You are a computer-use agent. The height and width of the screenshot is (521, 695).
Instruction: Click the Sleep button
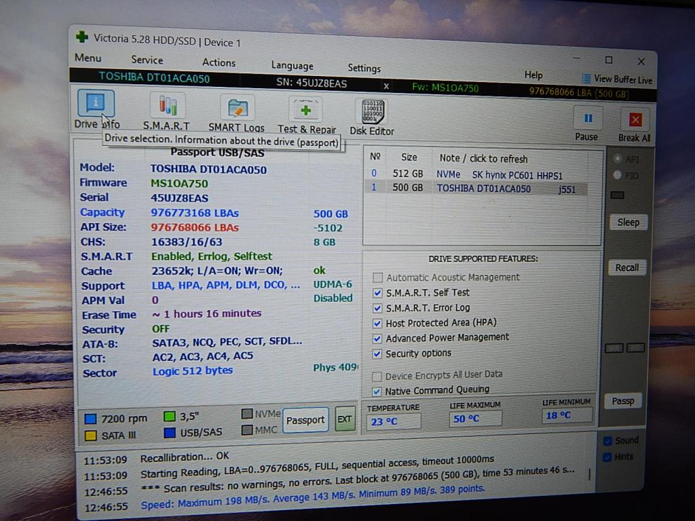628,222
